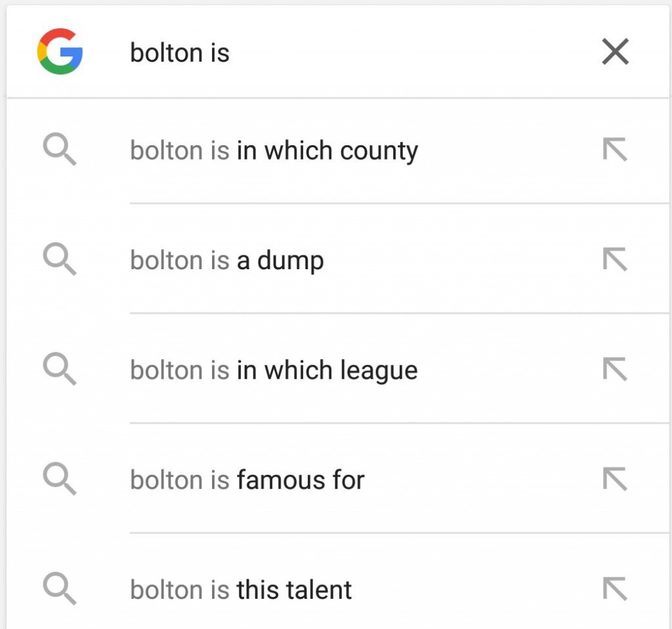
Task: Click the Google G logo
Action: (x=60, y=51)
